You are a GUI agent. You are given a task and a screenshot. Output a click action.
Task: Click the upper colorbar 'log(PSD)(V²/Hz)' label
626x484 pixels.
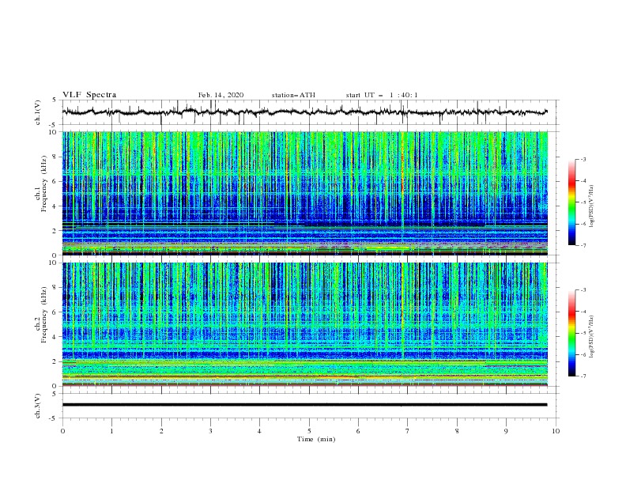[x=592, y=206]
